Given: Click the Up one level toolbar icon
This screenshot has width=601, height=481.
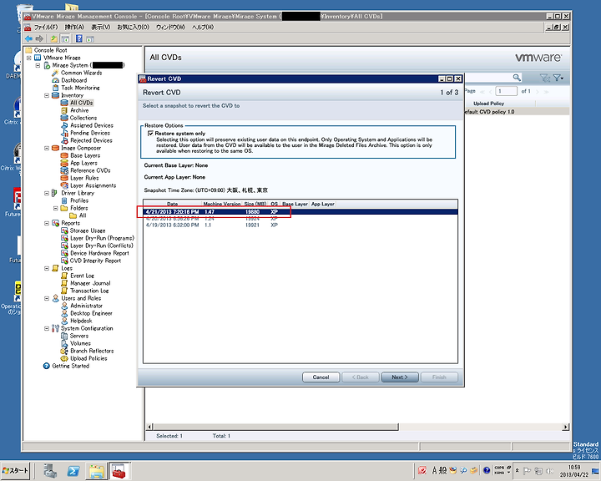Looking at the screenshot, I should 54,38.
